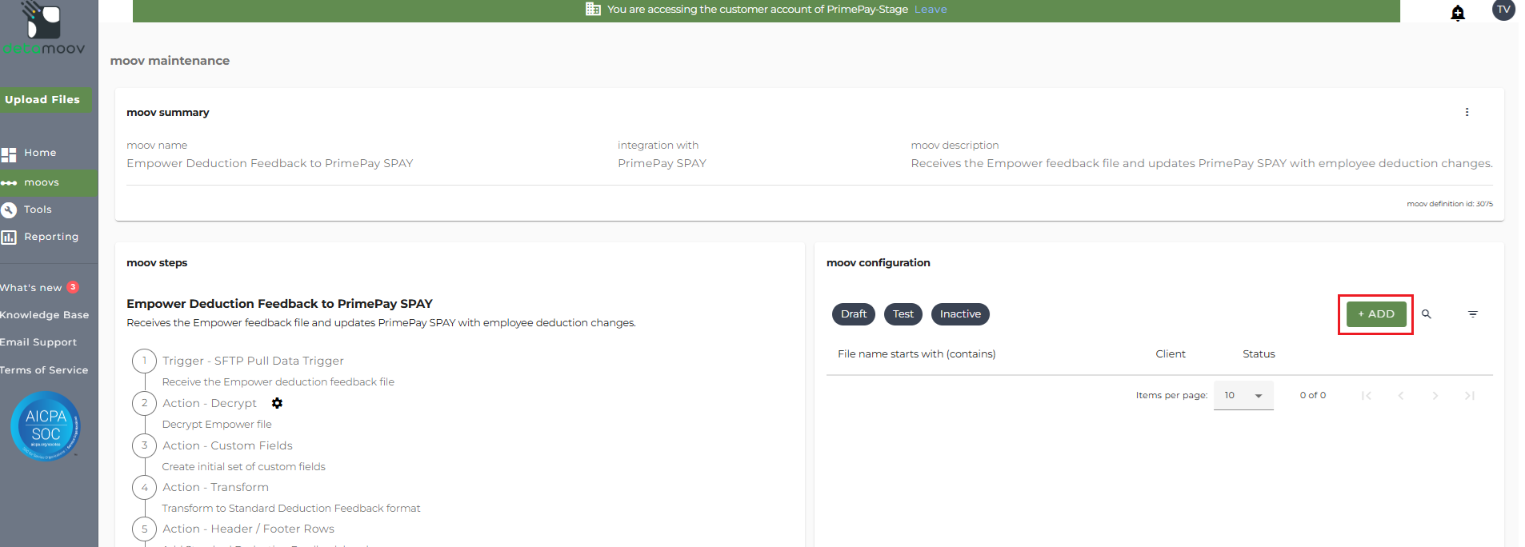Go to last page of results
Viewport: 1525px width, 547px height.
1469,396
